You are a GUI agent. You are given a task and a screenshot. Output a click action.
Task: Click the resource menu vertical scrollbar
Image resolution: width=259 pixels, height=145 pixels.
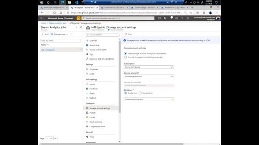[120, 77]
